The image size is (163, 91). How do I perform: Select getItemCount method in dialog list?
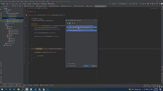[81, 31]
